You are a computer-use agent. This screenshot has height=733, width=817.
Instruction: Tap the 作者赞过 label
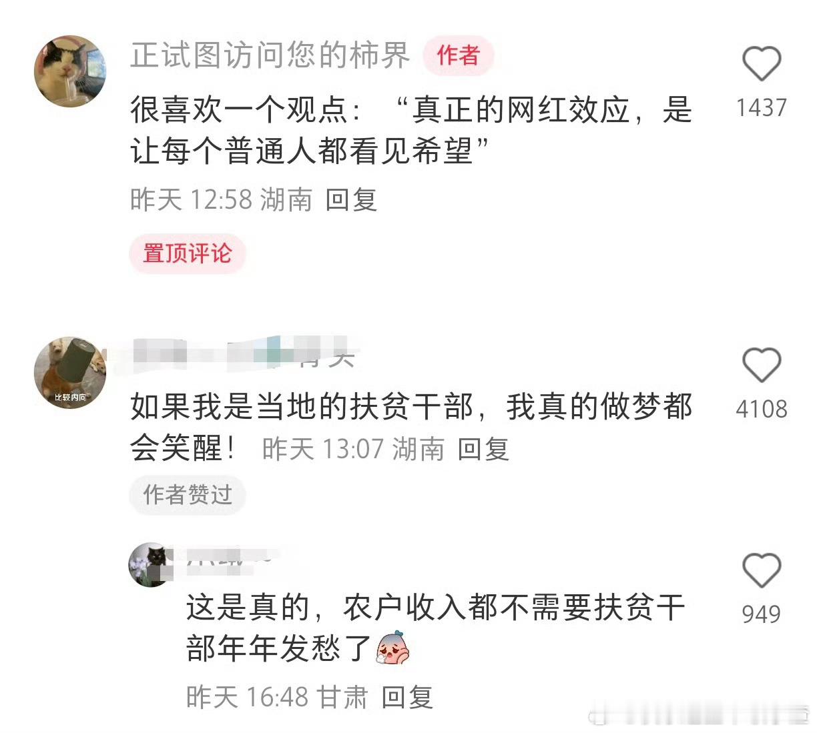click(x=188, y=495)
